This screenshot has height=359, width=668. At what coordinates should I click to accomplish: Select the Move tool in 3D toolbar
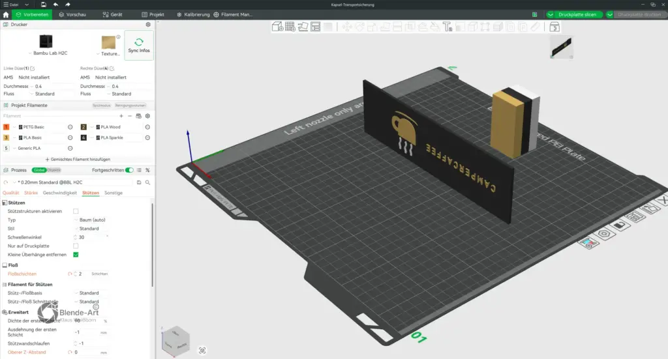point(347,27)
